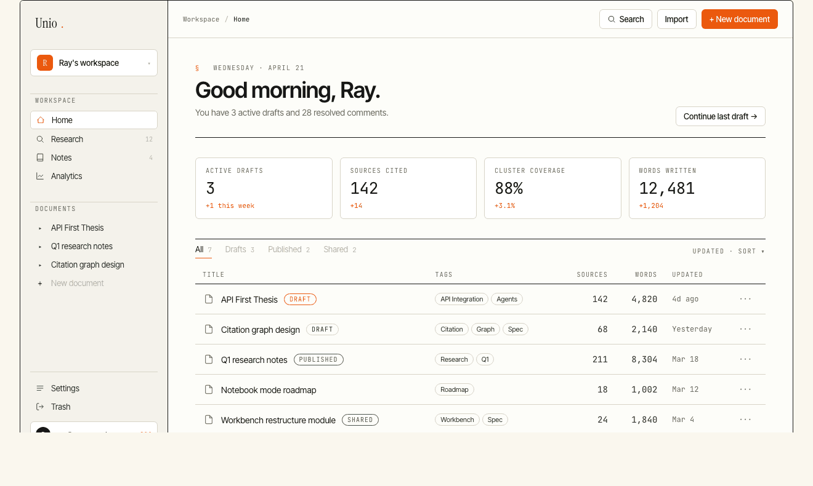Open Research in the sidebar
The image size is (813, 486).
click(x=94, y=139)
